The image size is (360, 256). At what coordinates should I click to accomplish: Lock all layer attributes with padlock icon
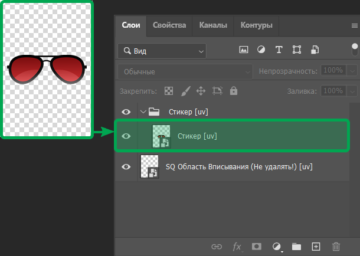point(234,91)
